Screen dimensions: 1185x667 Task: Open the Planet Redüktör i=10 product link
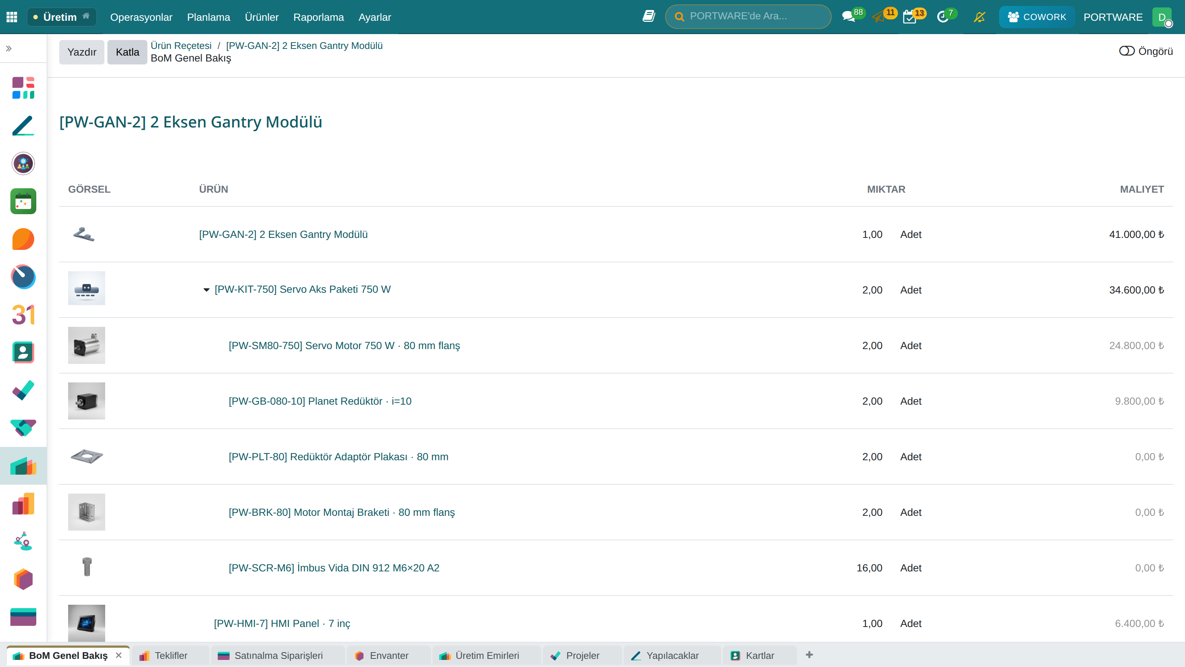click(320, 401)
